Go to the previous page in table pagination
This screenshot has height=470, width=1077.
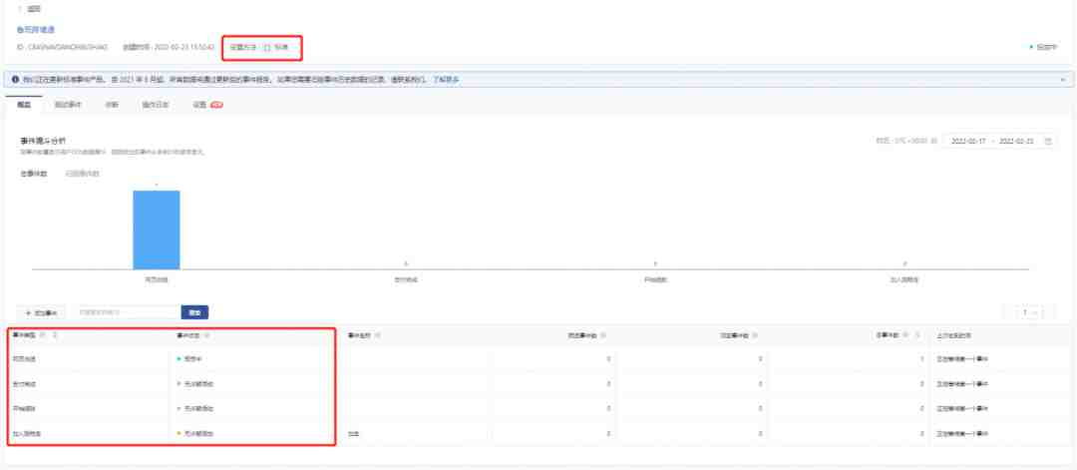1009,312
